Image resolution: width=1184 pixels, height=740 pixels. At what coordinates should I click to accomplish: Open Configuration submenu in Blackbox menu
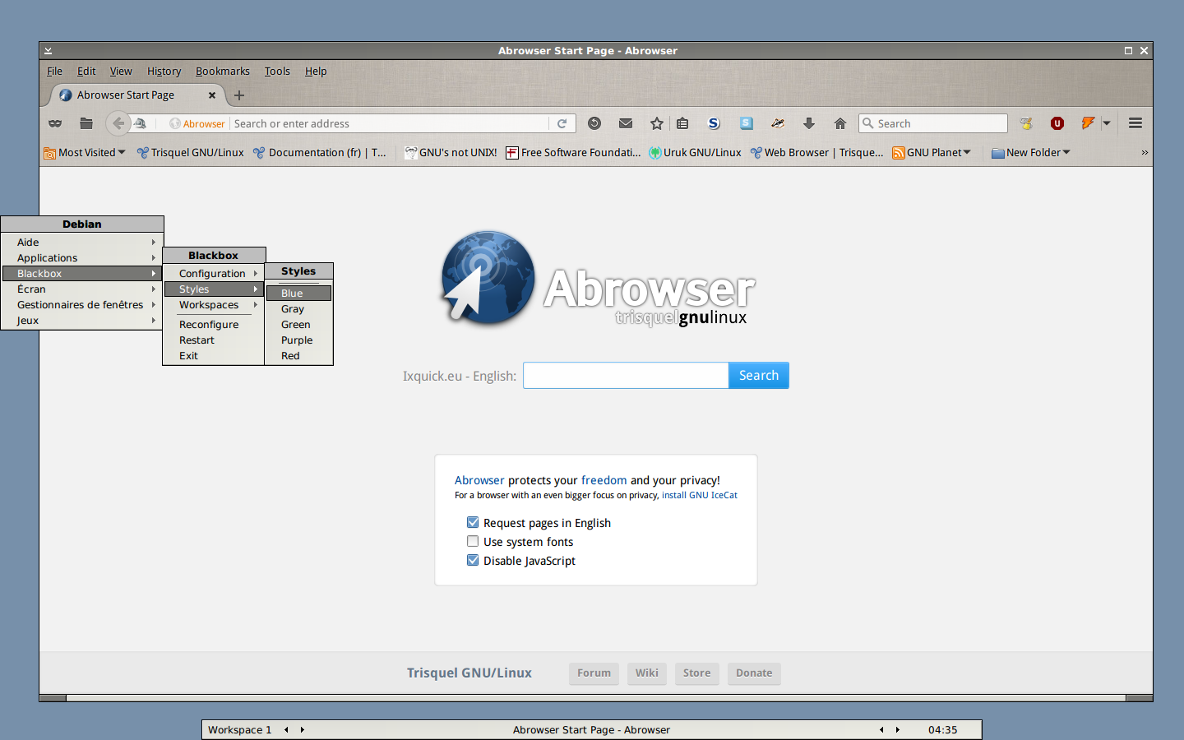[214, 273]
